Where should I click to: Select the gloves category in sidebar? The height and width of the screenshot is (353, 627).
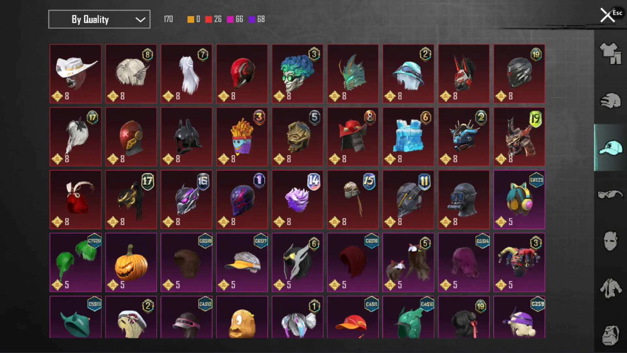pos(610,100)
